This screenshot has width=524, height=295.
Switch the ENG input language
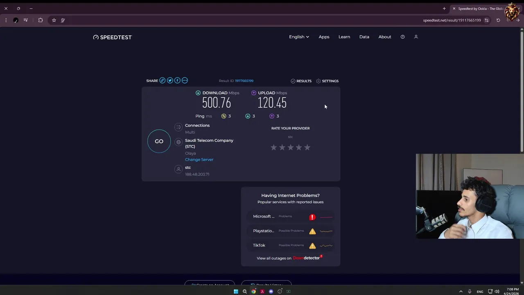tap(480, 292)
